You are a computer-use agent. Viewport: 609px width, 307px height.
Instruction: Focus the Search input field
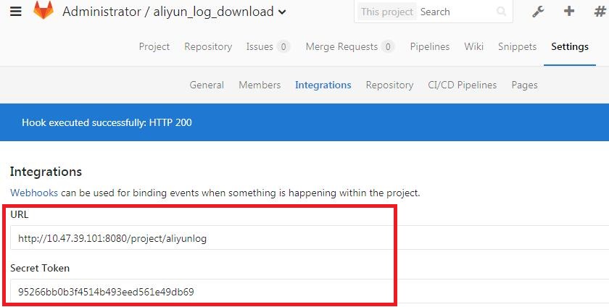(x=456, y=12)
